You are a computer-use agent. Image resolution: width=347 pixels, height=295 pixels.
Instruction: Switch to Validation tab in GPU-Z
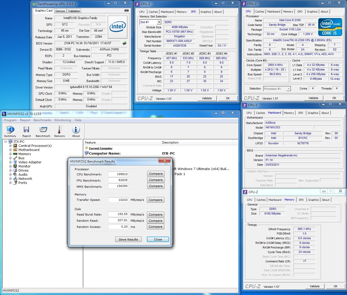(x=74, y=11)
